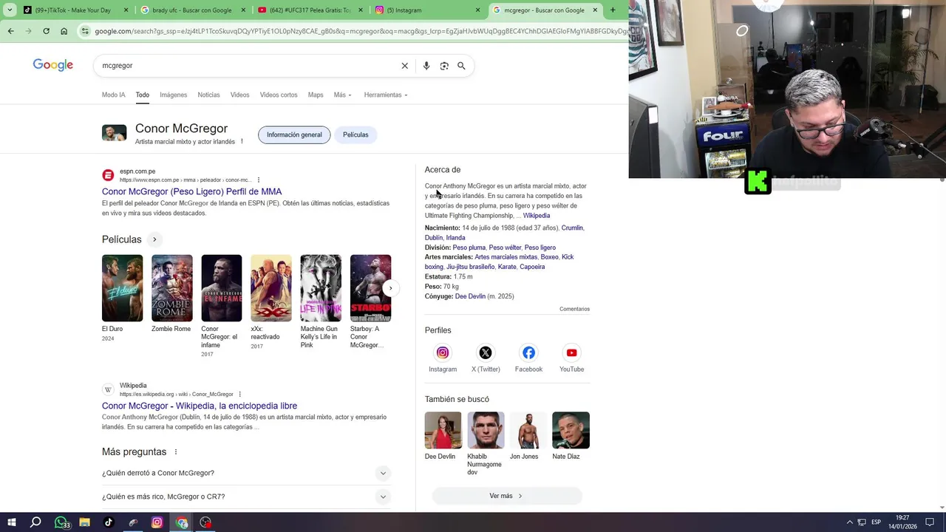Switch to the Instagram browser tab
The height and width of the screenshot is (532, 946).
(x=427, y=10)
